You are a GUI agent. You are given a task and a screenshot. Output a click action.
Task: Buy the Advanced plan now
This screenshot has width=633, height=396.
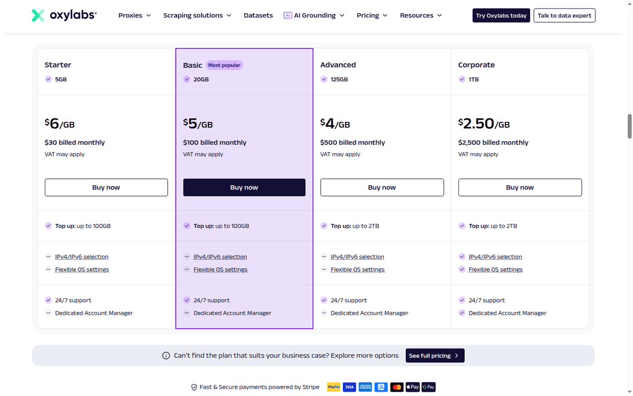pos(382,187)
